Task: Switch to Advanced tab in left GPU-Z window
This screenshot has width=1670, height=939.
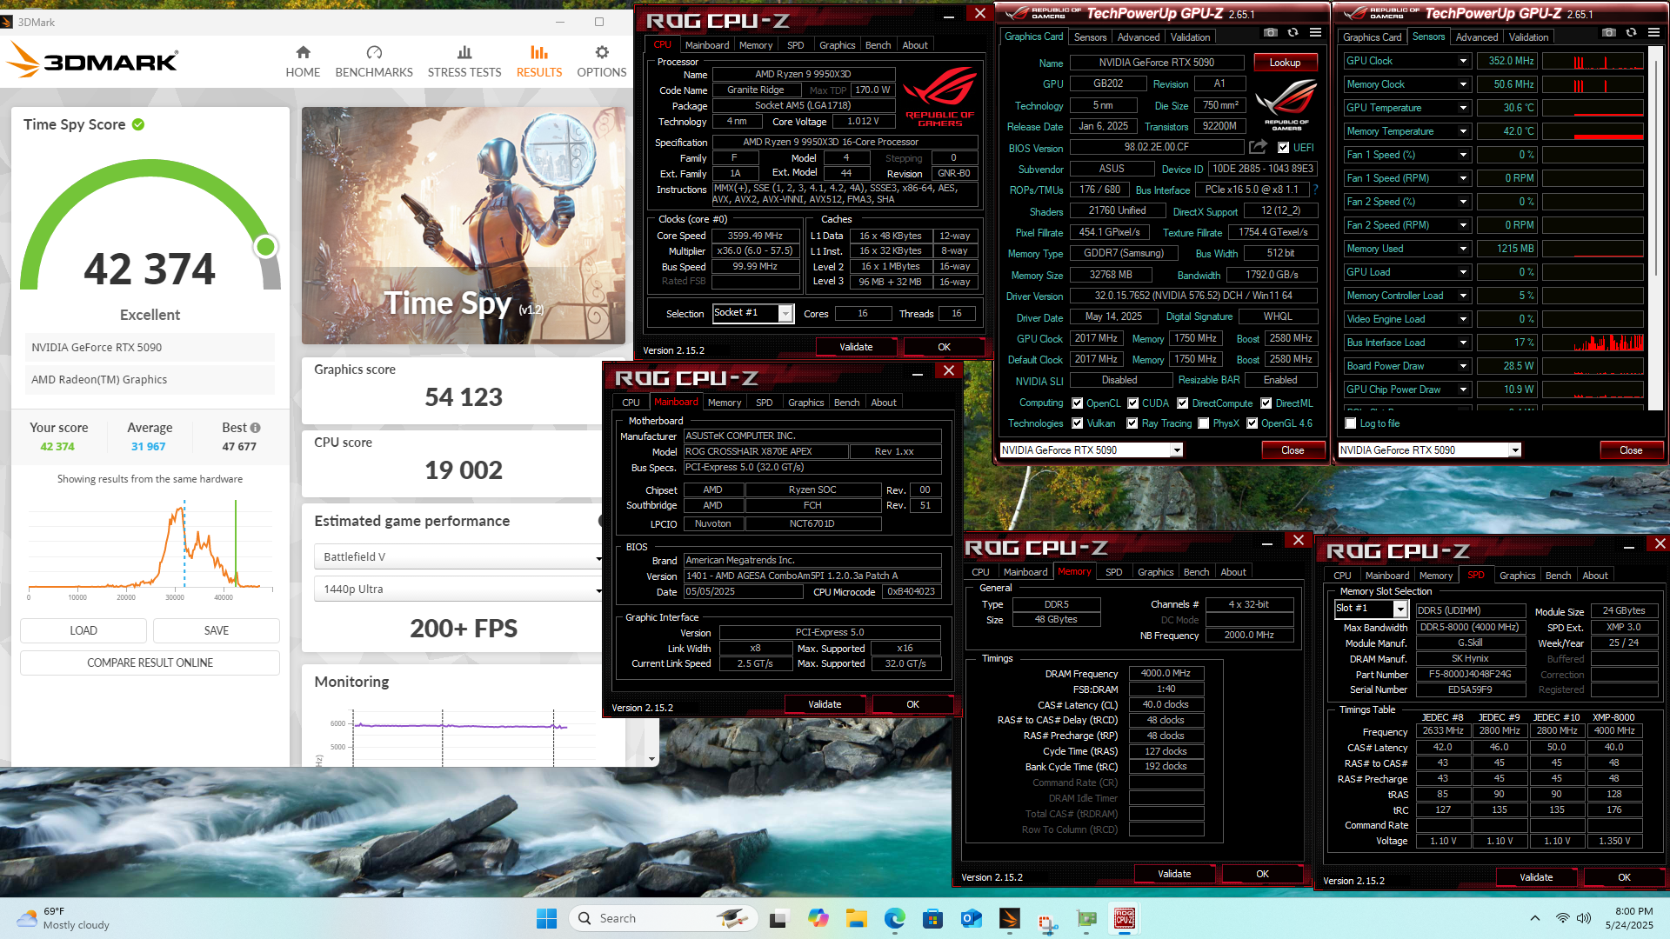Action: point(1138,37)
